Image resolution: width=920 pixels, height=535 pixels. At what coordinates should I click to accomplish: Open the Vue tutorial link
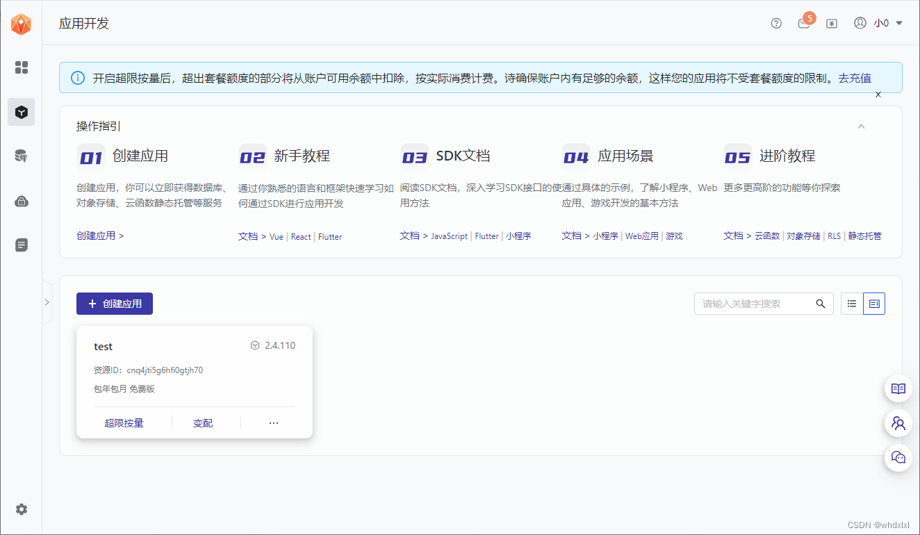(x=276, y=236)
